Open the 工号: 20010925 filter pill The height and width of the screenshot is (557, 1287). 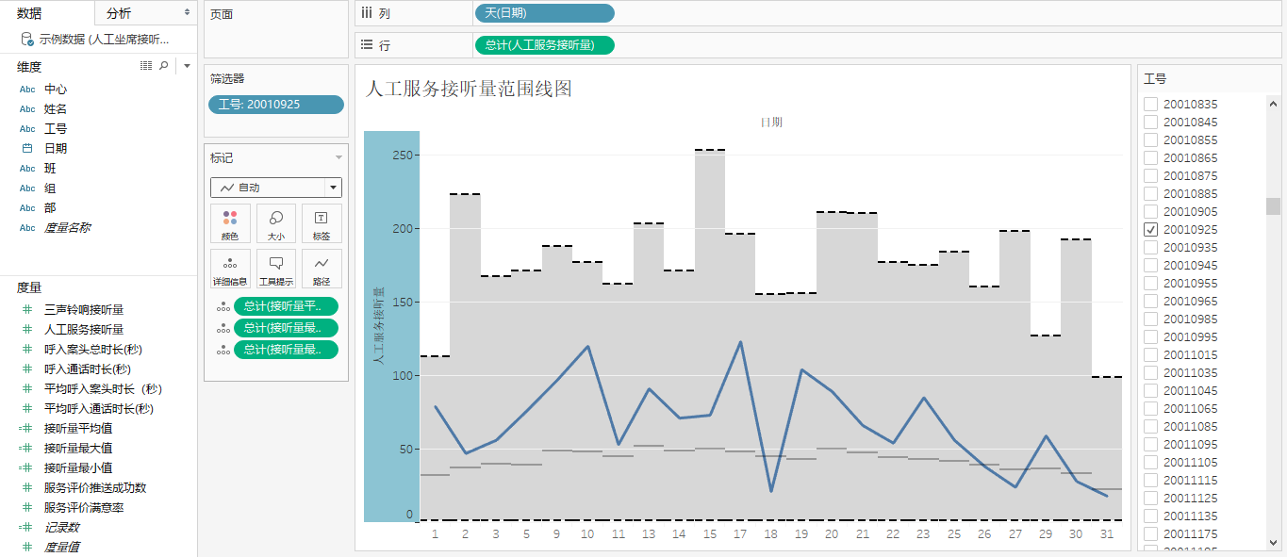tap(276, 105)
